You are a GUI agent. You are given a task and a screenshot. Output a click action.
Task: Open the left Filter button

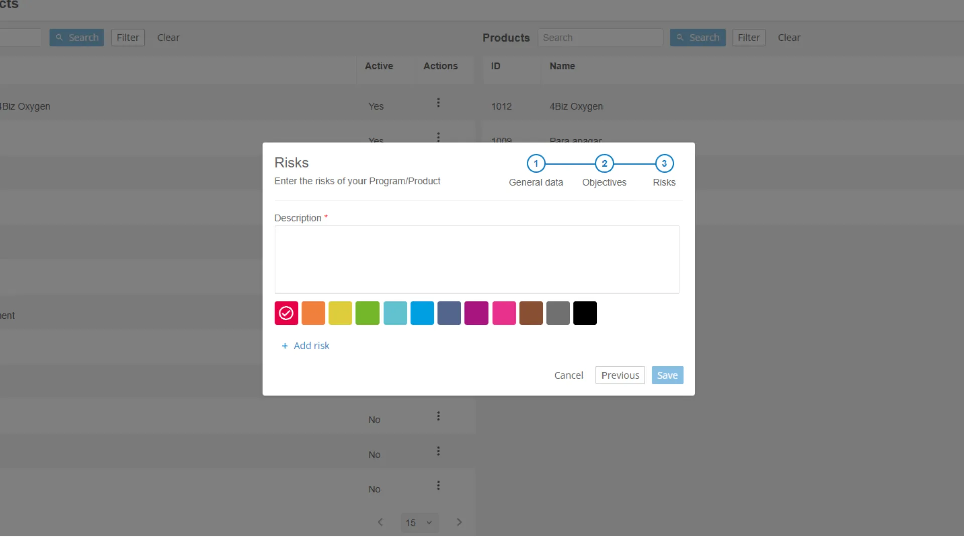(x=128, y=38)
